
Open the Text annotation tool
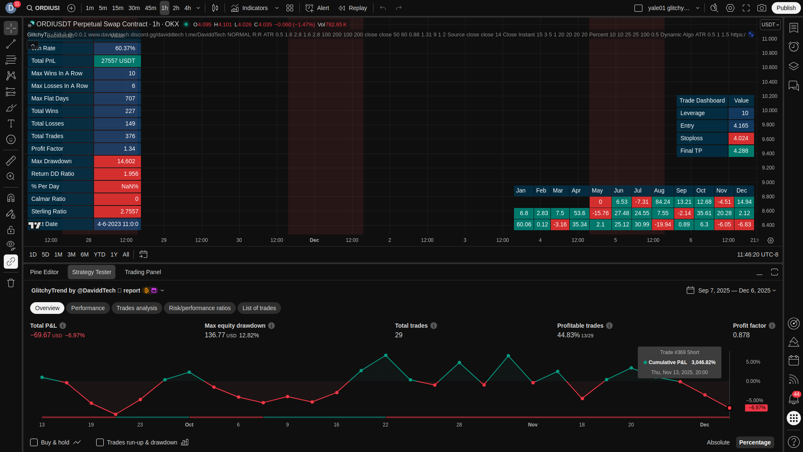(11, 123)
